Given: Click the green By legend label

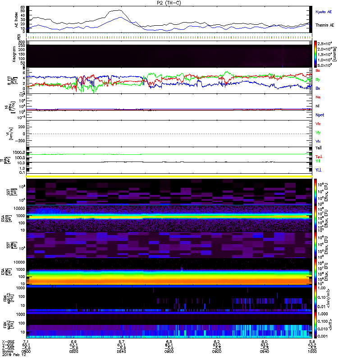Looking at the screenshot, I should click(318, 79).
